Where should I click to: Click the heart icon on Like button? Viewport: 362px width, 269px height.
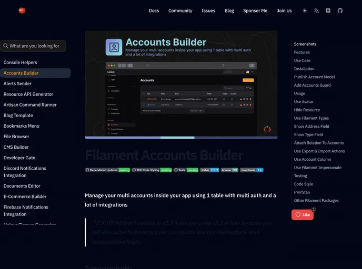coord(298,214)
